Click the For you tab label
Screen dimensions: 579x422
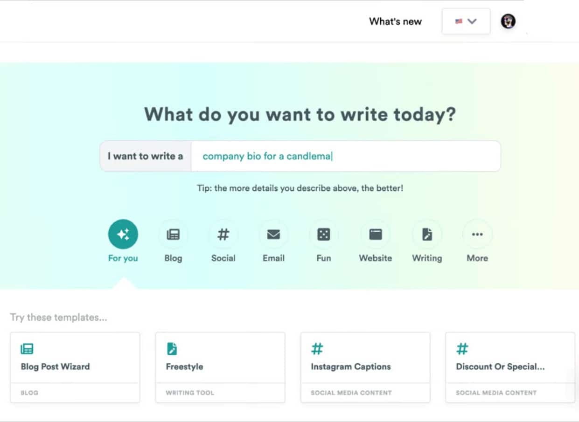click(123, 258)
